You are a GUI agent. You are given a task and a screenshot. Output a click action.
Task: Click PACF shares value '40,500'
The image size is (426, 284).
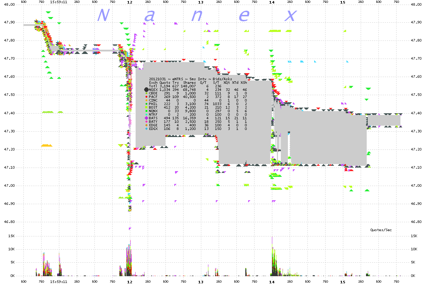[190, 97]
